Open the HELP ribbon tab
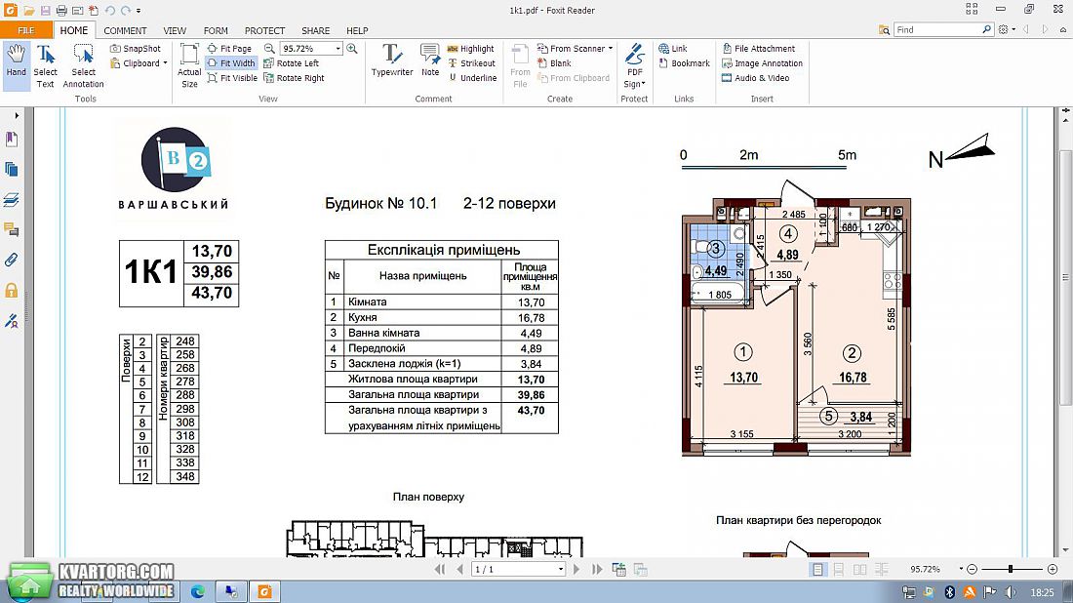The height and width of the screenshot is (603, 1073). click(357, 30)
